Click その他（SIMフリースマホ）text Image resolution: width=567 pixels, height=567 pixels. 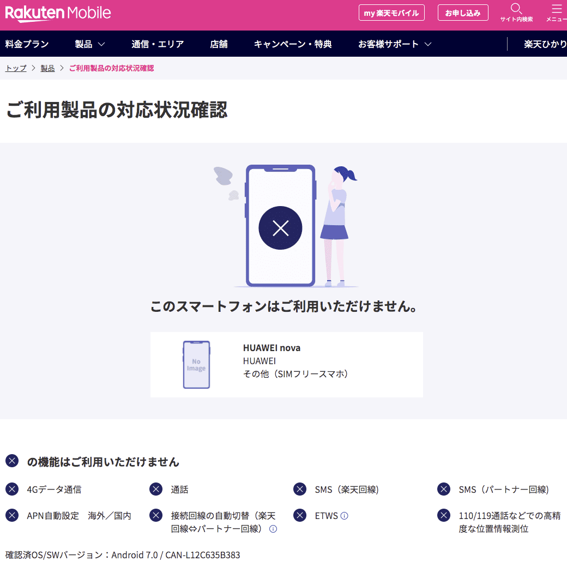point(295,374)
